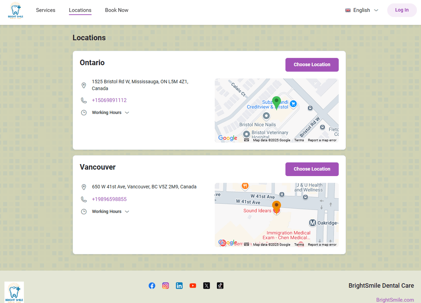Click the Ontario card heading
The height and width of the screenshot is (303, 421).
pyautogui.click(x=92, y=63)
